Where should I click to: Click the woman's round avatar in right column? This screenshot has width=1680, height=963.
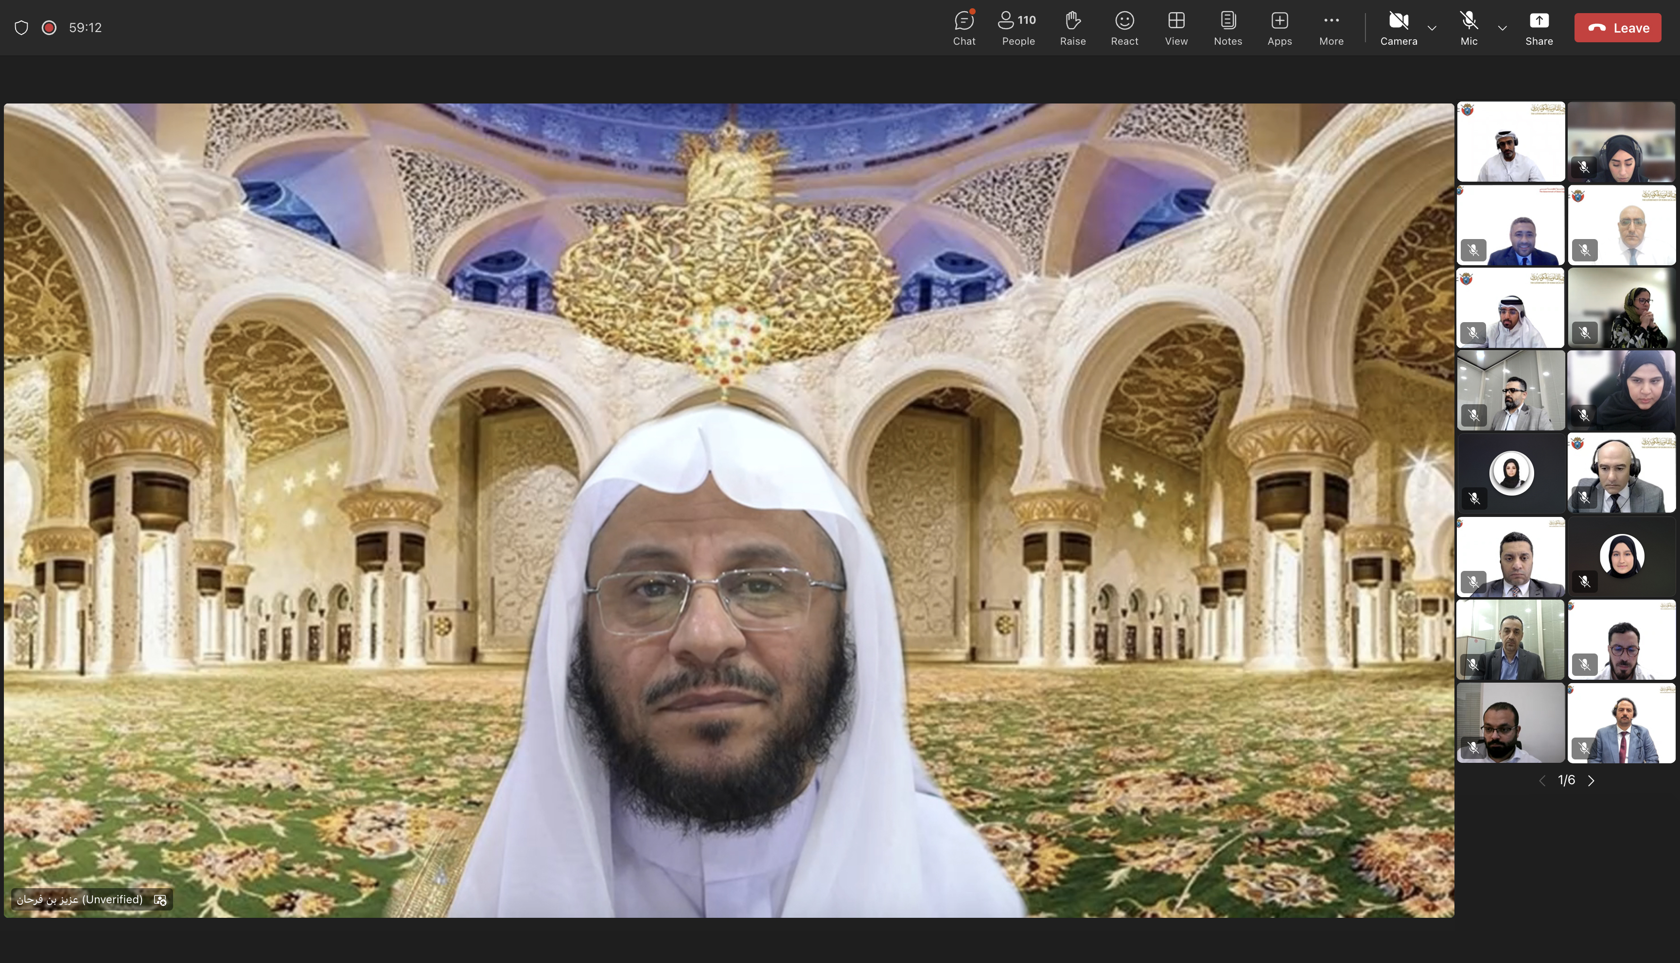[1622, 555]
